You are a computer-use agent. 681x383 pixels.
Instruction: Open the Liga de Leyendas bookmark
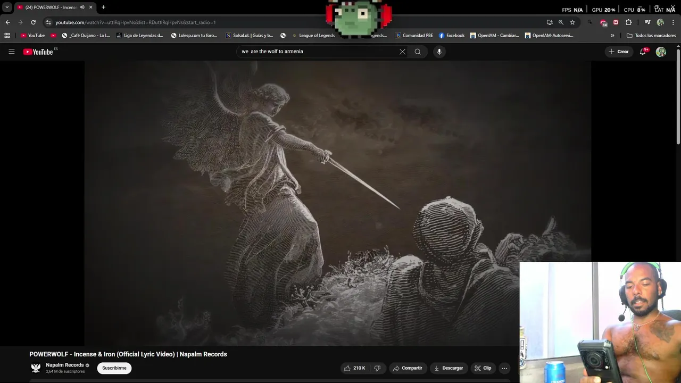click(x=139, y=36)
